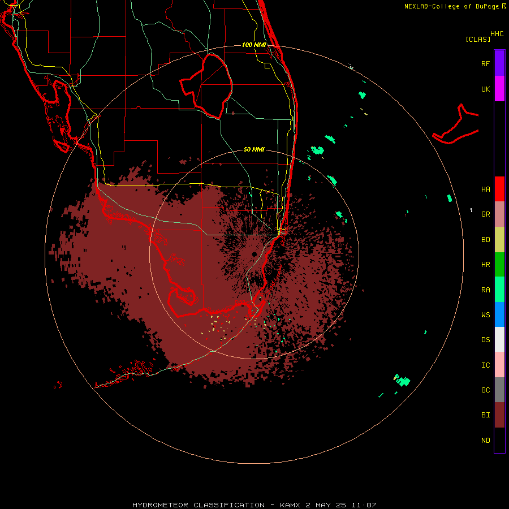This screenshot has width=509, height=509.
Task: Click the radar site center dot
Action: [x=254, y=254]
